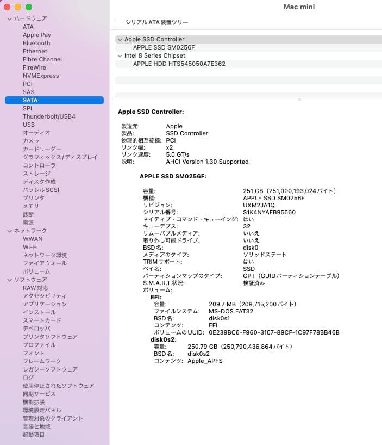Choose FireWire from hardware list
Screen dimensions: 382x445
click(34, 67)
